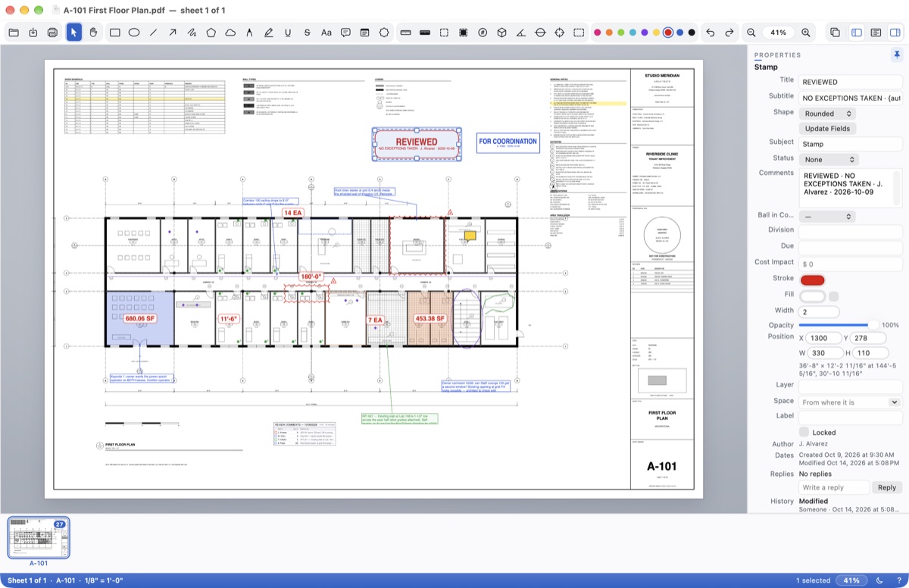This screenshot has width=909, height=588.
Task: Choose the arrow markup tool
Action: (x=173, y=33)
